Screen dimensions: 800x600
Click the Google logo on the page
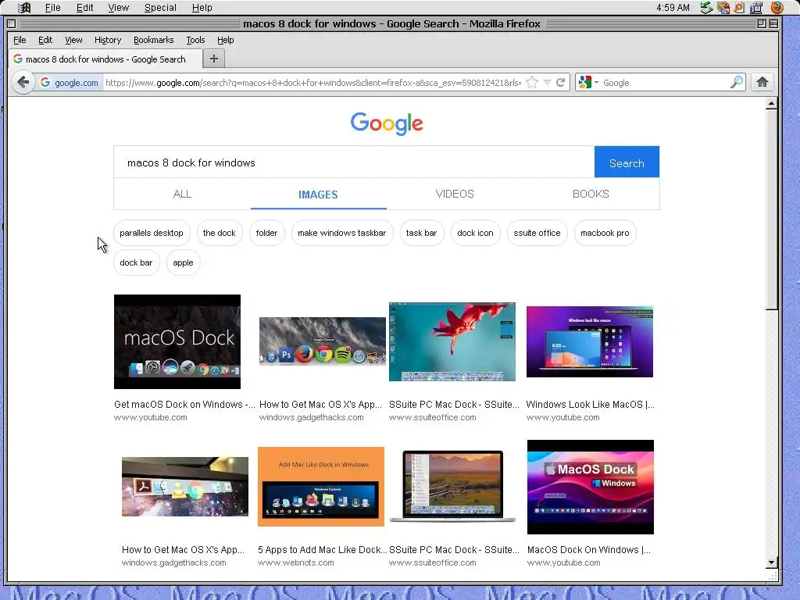coord(386,123)
